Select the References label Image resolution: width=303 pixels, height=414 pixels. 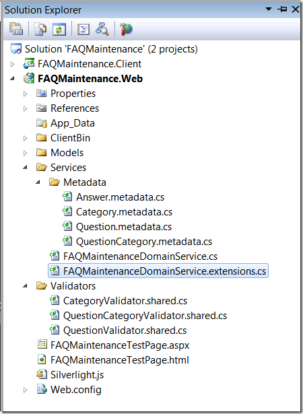click(x=75, y=108)
